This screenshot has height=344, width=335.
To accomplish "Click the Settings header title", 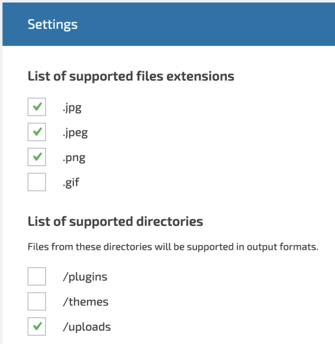I will [x=52, y=24].
